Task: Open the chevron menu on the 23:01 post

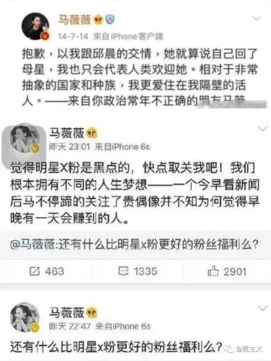Action: point(262,129)
